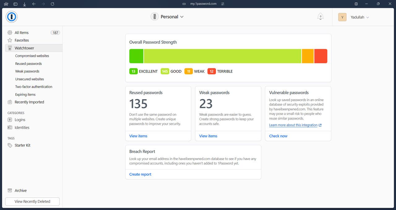Screen dimensions: 396x210
Task: Select the Two-factor authentication section
Action: 34,86
